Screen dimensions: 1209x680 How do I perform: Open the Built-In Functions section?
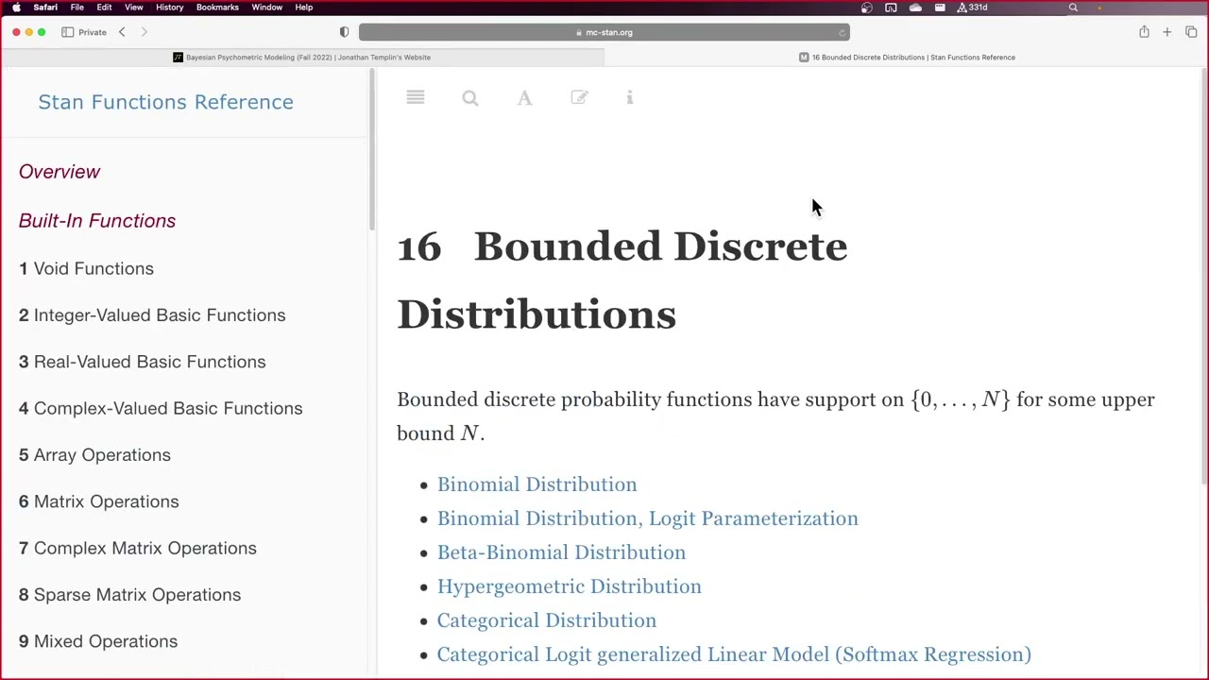pyautogui.click(x=97, y=221)
